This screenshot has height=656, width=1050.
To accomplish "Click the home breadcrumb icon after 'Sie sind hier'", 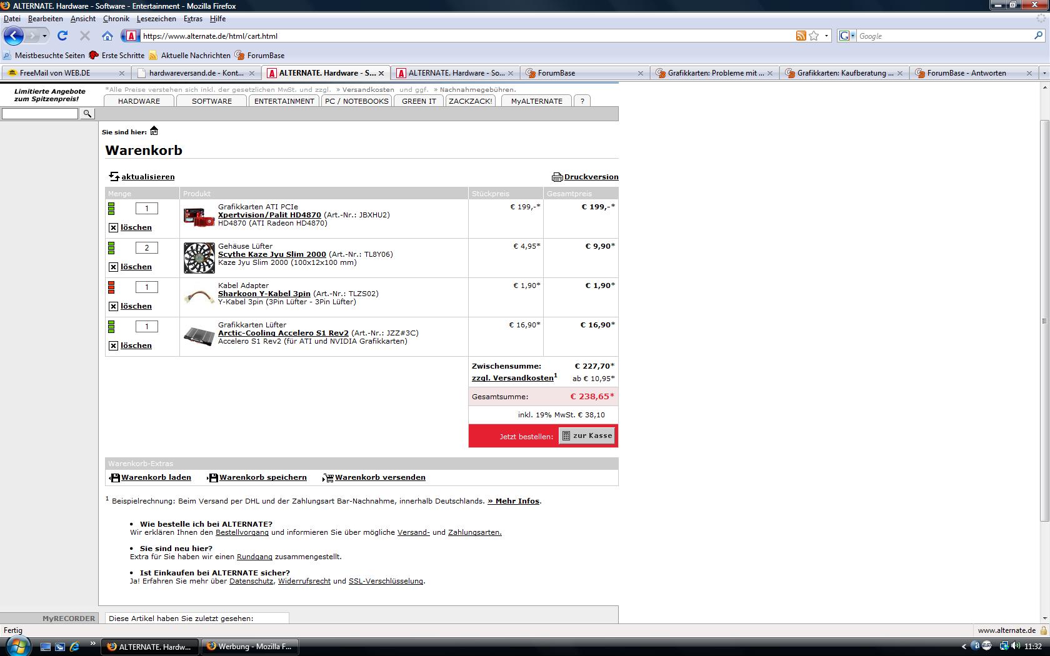I will [x=154, y=131].
